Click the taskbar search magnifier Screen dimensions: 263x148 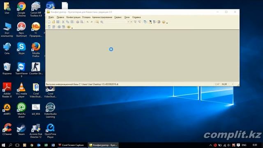point(10,145)
